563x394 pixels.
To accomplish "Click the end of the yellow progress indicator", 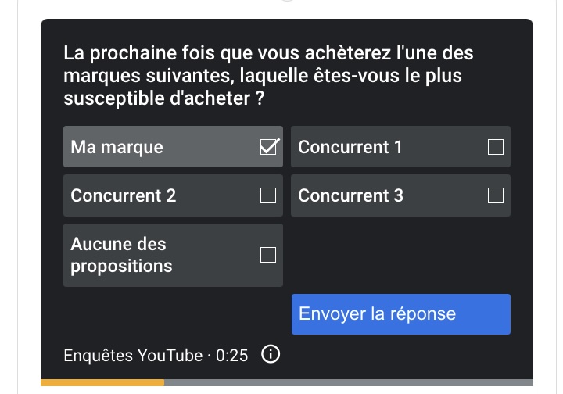I will click(x=163, y=382).
